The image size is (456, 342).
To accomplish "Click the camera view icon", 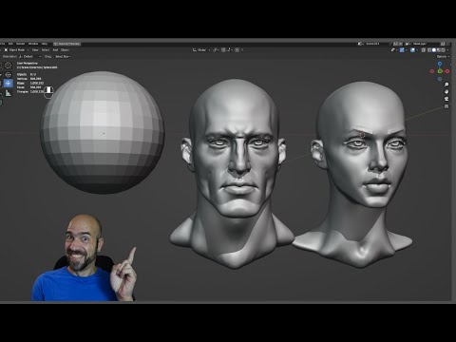I will coord(446,99).
